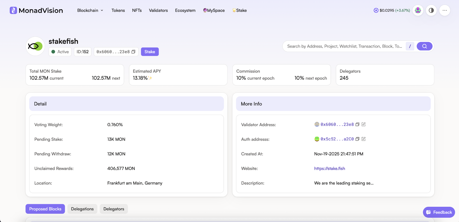This screenshot has width=459, height=222.
Task: Click edit icon beside Auth address
Action: pyautogui.click(x=363, y=139)
